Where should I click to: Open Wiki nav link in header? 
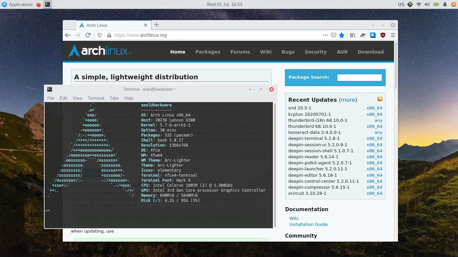point(266,52)
